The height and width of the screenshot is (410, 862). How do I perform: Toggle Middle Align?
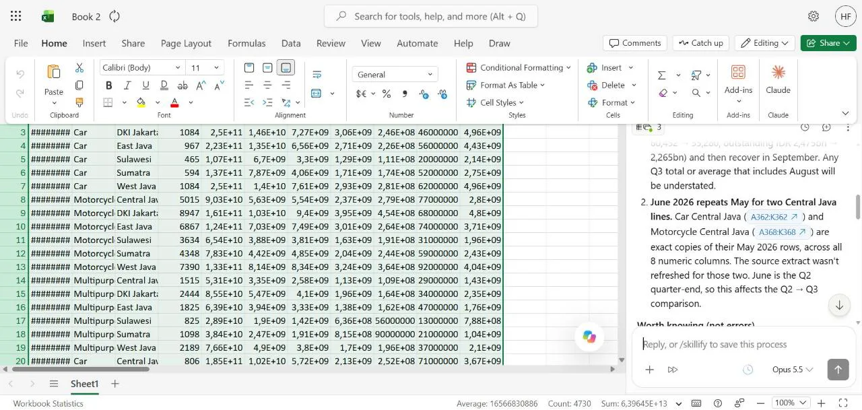pyautogui.click(x=267, y=68)
